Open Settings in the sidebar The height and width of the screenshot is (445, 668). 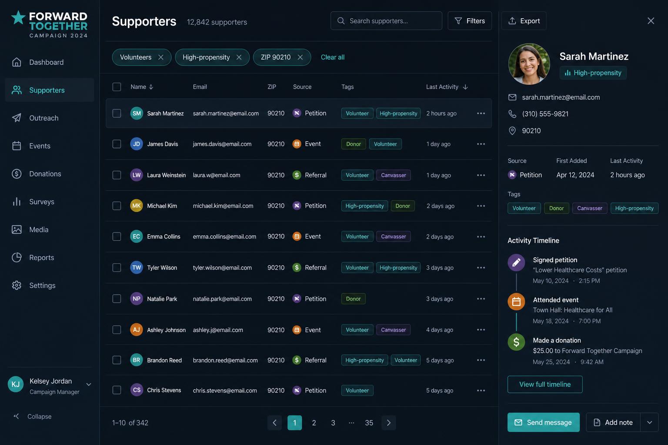click(50, 286)
